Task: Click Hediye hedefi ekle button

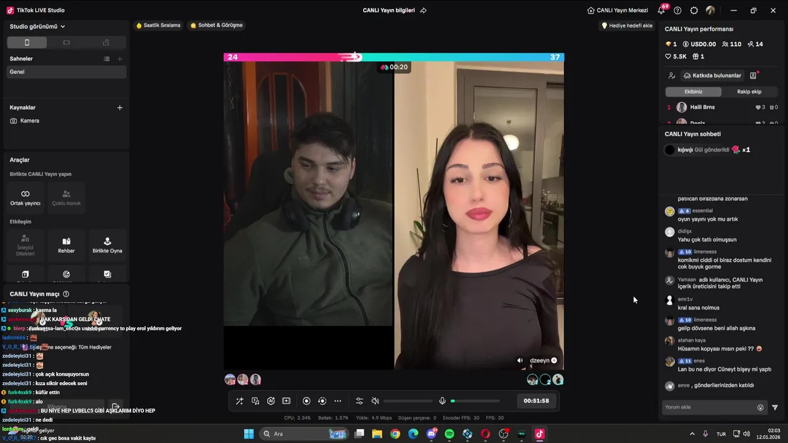Action: 627,26
